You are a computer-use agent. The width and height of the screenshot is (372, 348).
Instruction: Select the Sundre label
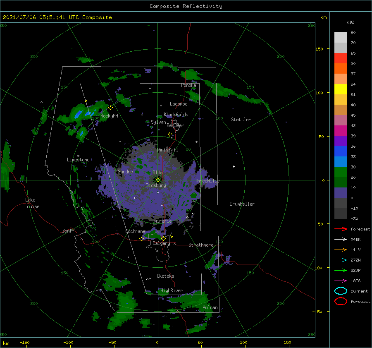[126, 171]
